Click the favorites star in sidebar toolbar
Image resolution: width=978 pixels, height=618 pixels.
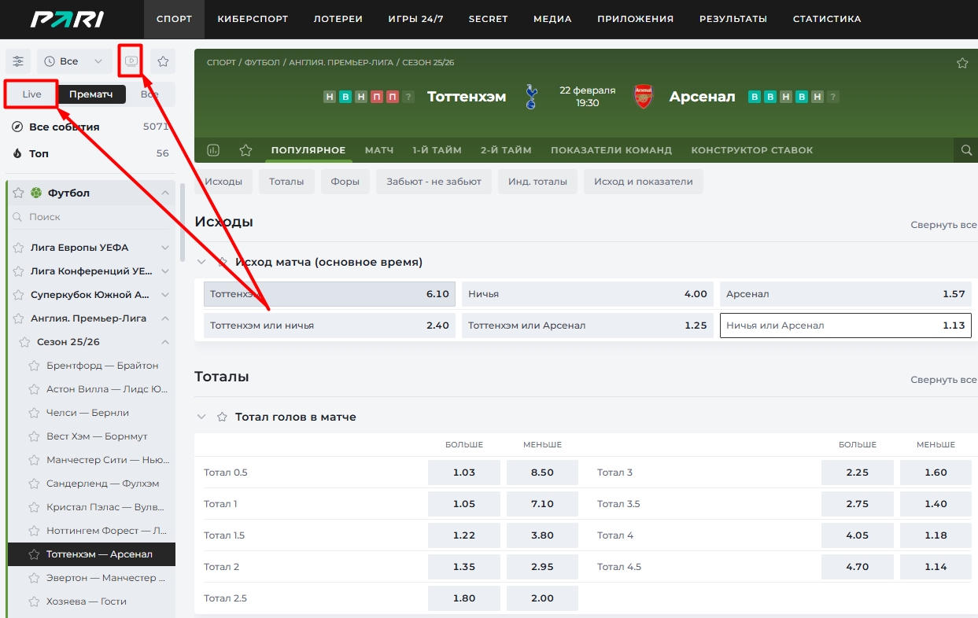[163, 61]
